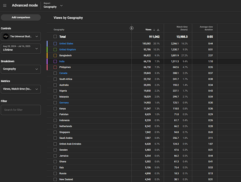Open the India geography link
241x182 pixels.
[x=62, y=61]
